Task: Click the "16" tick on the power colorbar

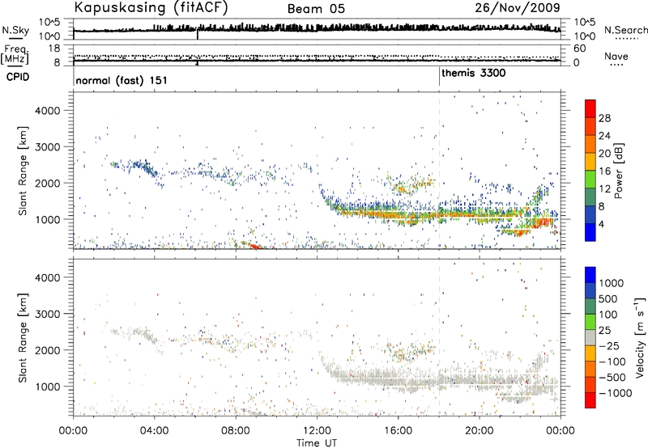Action: 604,171
